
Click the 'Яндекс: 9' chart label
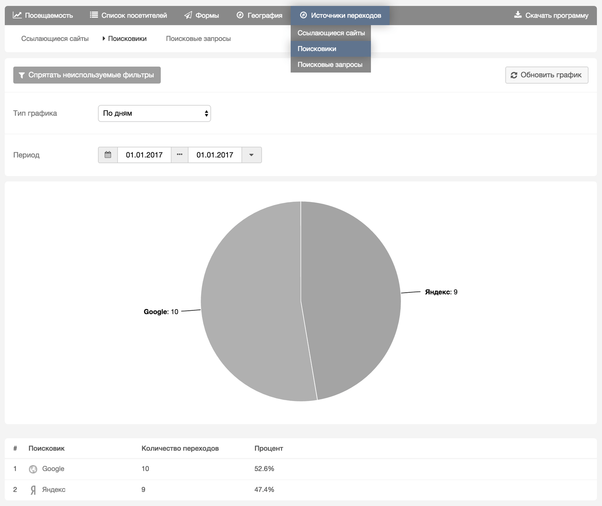pos(441,292)
